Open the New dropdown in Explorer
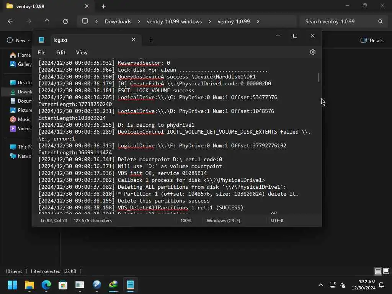392x294 pixels. [x=18, y=40]
